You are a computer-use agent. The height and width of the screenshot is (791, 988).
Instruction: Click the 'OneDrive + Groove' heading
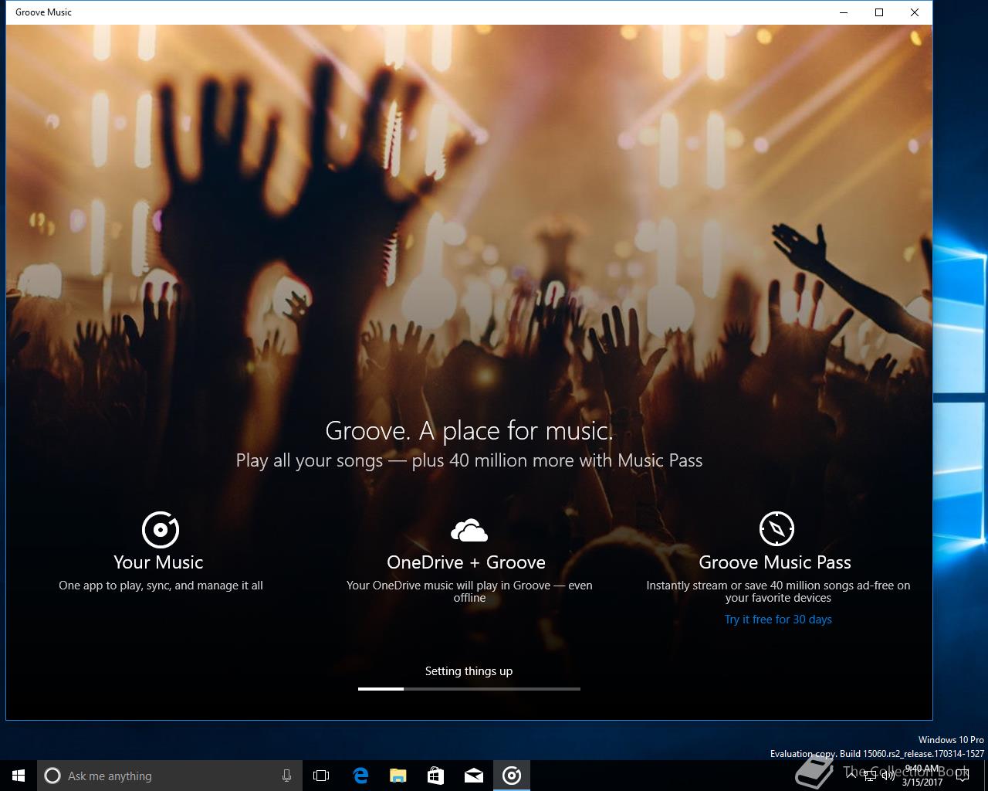[x=466, y=562]
